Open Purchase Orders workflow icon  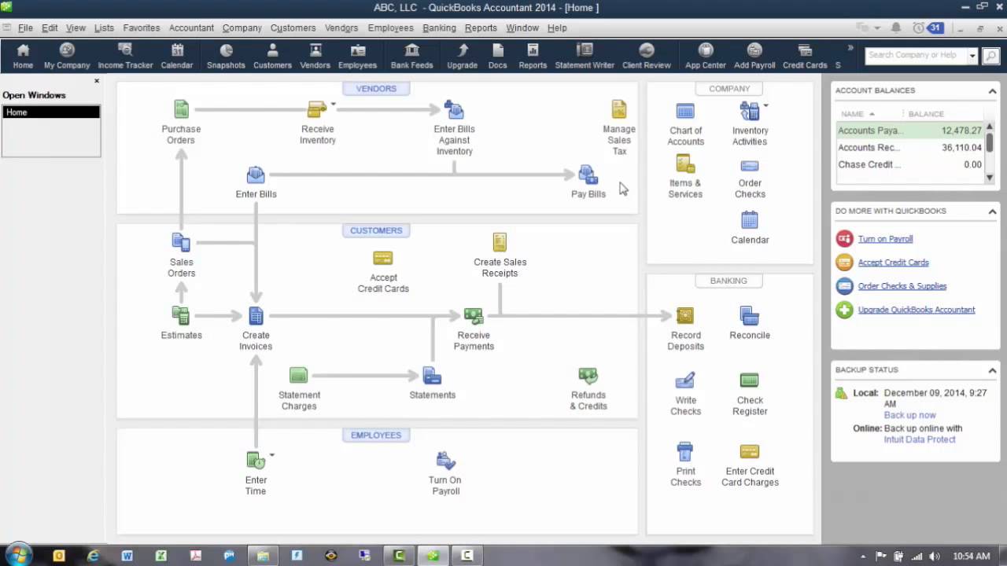coord(181,109)
